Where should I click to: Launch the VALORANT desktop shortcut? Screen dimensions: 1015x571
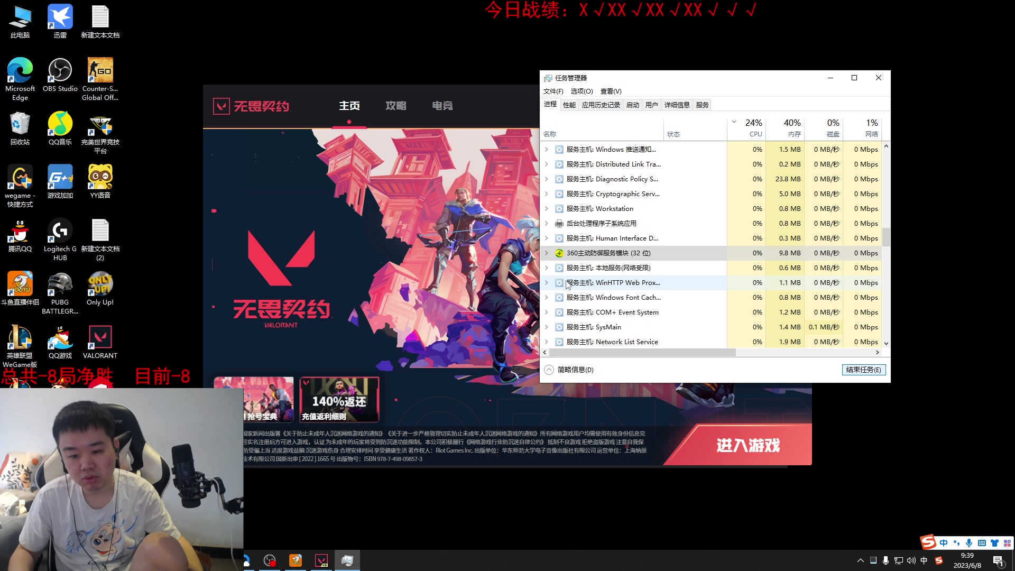pyautogui.click(x=100, y=342)
